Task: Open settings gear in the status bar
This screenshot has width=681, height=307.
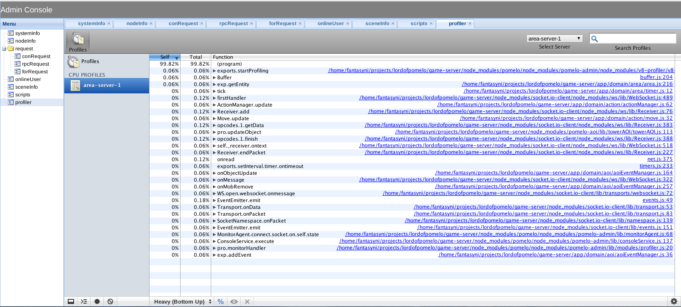Action: 674,301
